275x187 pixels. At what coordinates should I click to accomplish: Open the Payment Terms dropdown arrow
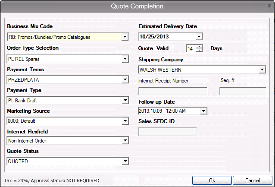pyautogui.click(x=125, y=79)
